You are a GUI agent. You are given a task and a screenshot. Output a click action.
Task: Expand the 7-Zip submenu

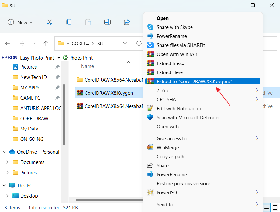203,91
